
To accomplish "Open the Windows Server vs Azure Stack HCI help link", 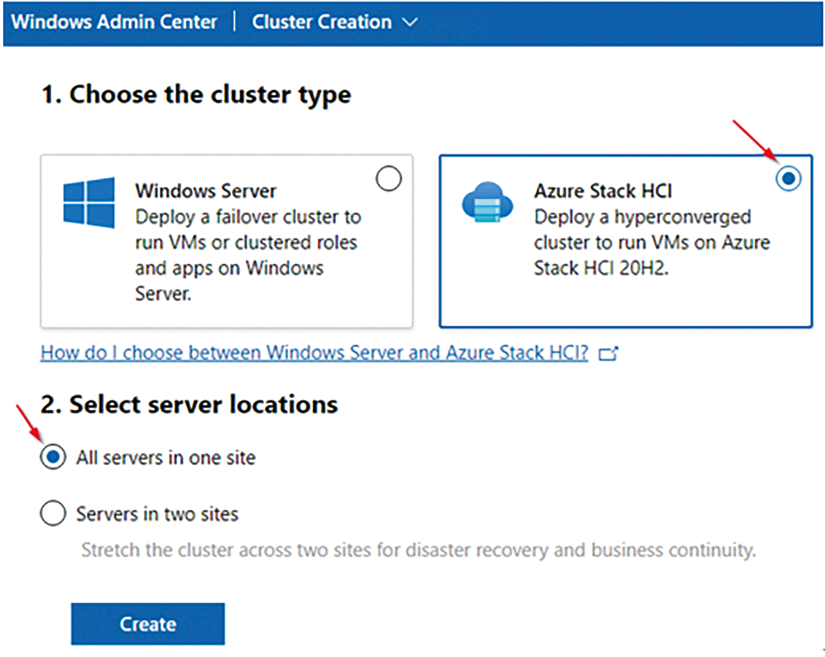I will pos(314,352).
